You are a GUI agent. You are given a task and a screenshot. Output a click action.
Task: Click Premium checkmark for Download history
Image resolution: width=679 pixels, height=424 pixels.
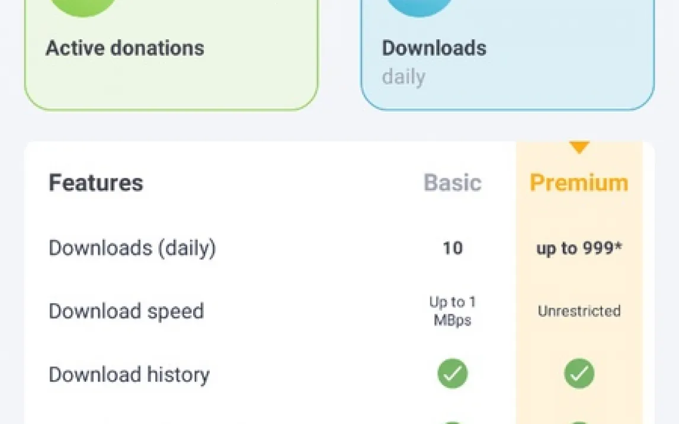pos(579,374)
